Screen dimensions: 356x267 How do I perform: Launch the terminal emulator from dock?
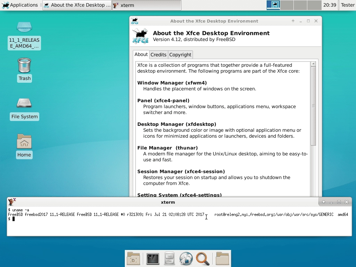click(x=153, y=259)
